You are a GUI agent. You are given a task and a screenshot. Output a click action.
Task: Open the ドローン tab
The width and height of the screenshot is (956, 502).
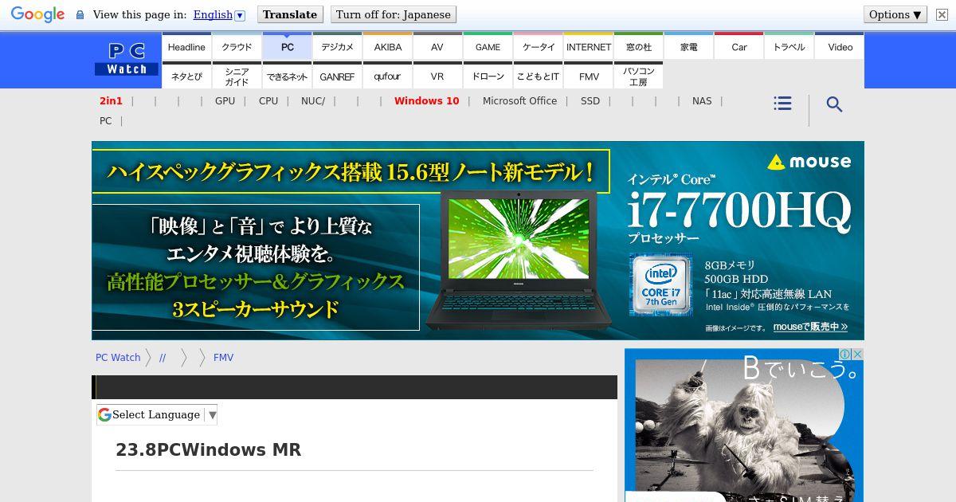tap(488, 76)
